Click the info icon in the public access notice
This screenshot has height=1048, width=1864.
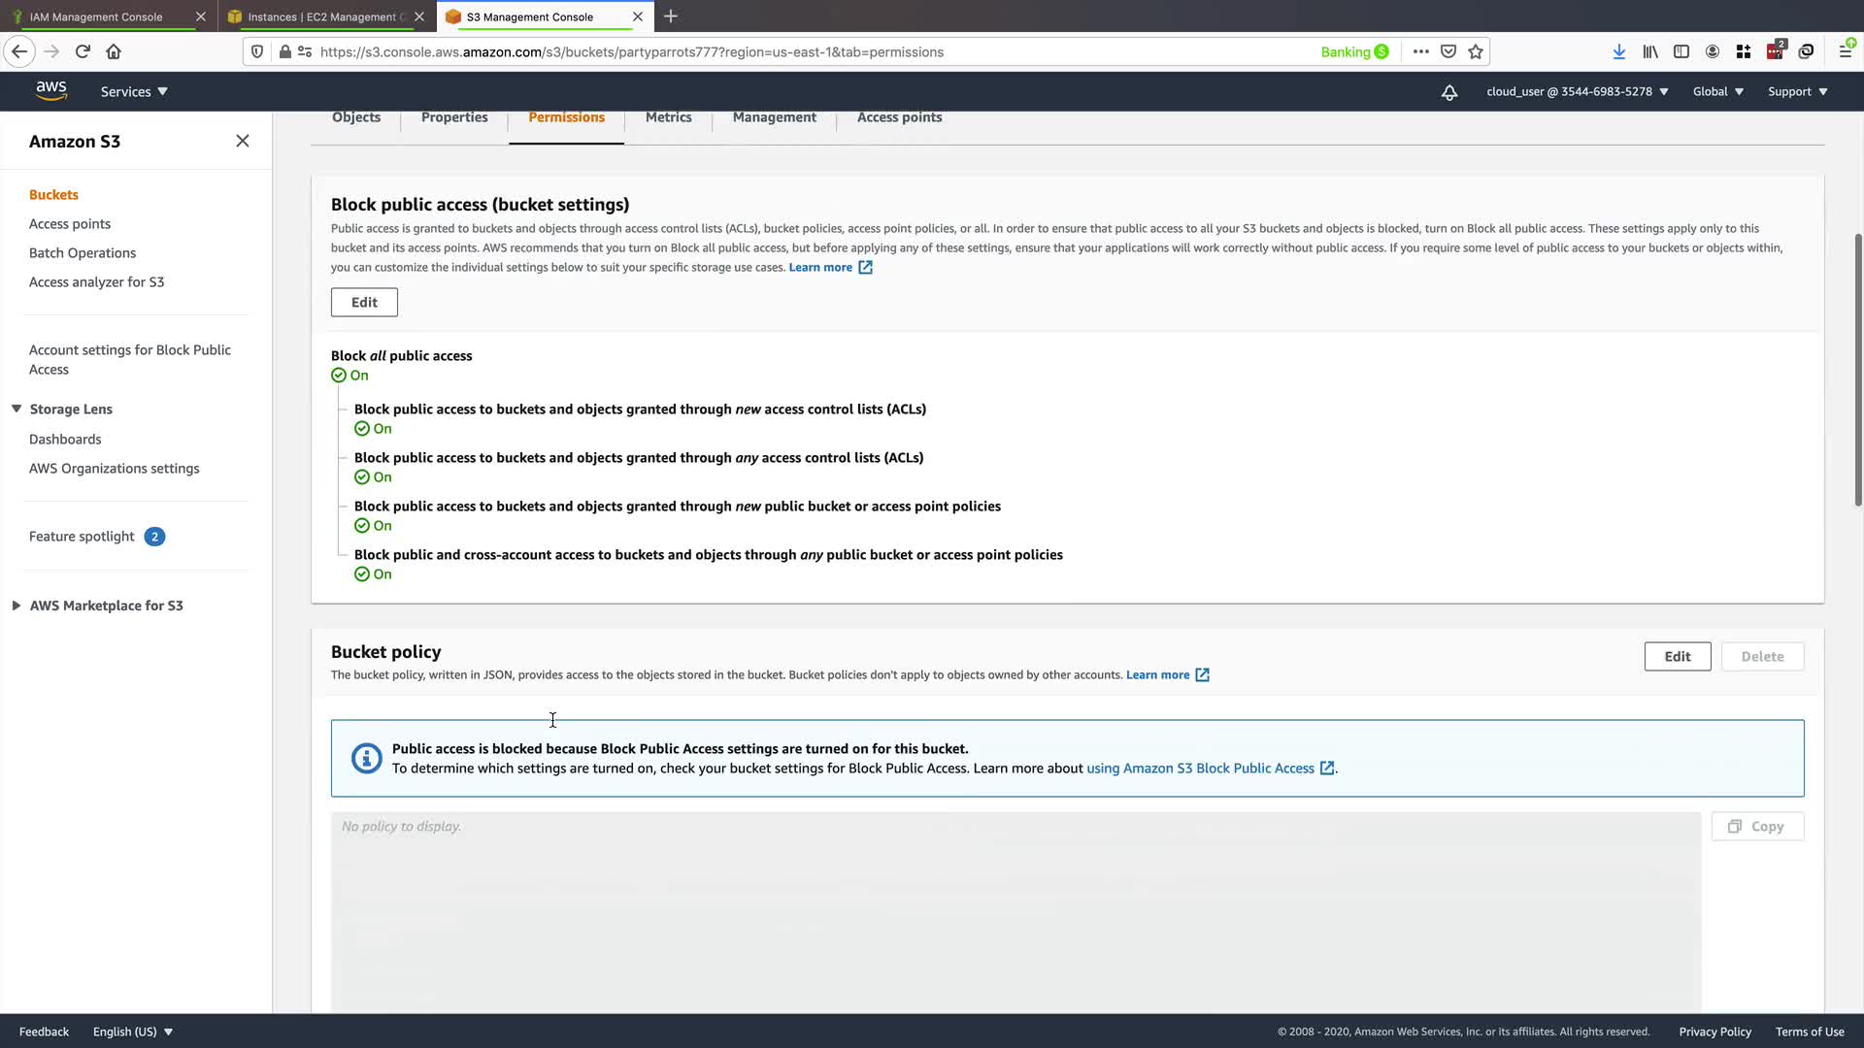366,758
